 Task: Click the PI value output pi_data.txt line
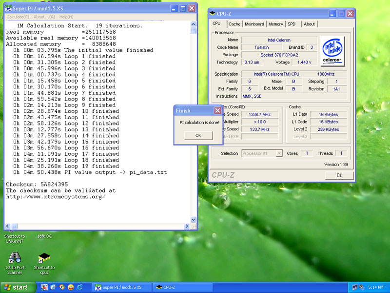(90, 172)
